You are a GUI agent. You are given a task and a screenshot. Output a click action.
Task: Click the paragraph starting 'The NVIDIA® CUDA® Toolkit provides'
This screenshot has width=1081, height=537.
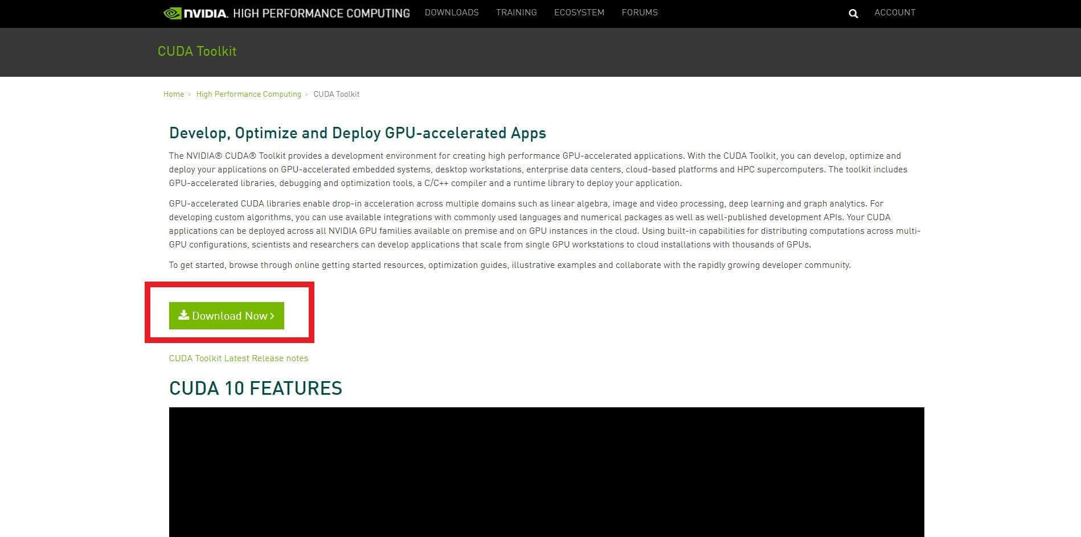tap(538, 170)
